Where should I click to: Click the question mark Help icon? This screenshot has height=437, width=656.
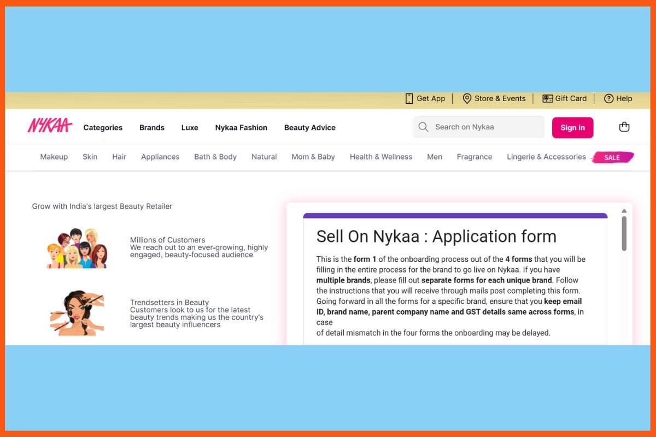tap(608, 98)
